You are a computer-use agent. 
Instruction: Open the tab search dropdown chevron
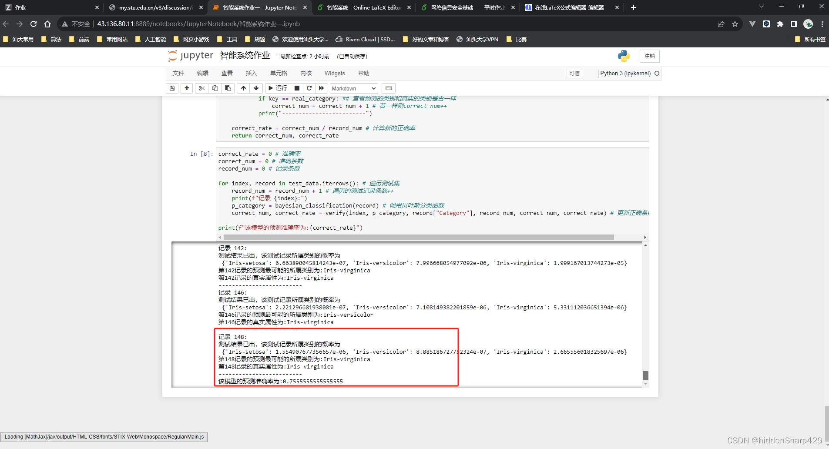click(761, 7)
